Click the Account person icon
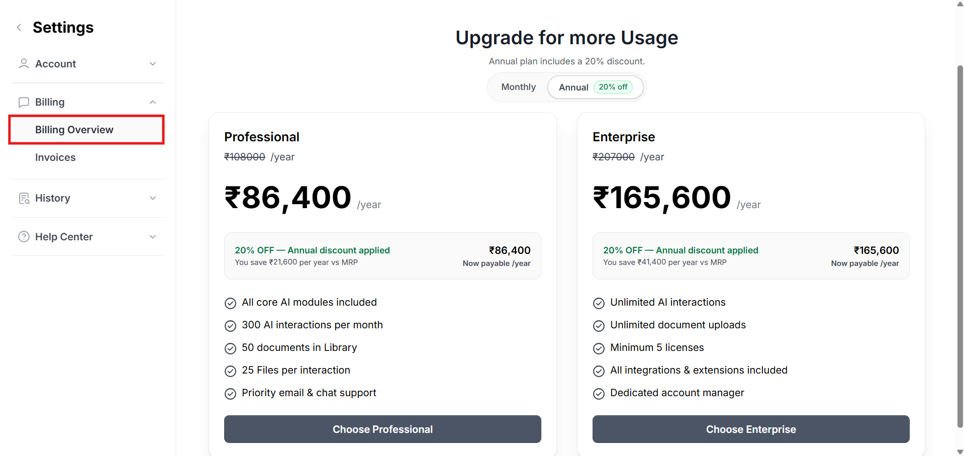964x456 pixels. (24, 64)
